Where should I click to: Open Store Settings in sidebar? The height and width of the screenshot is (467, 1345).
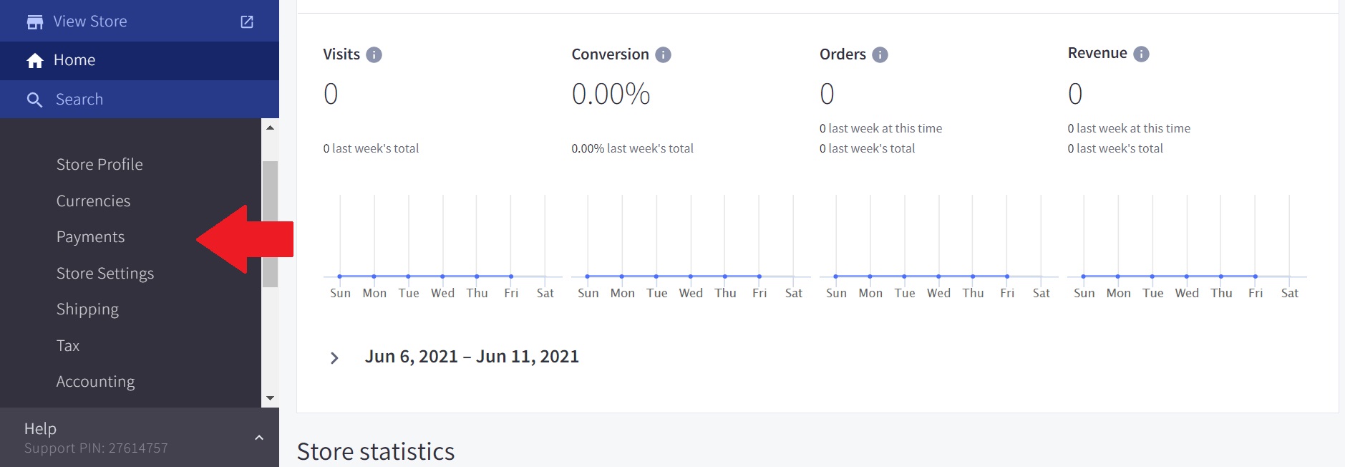105,274
